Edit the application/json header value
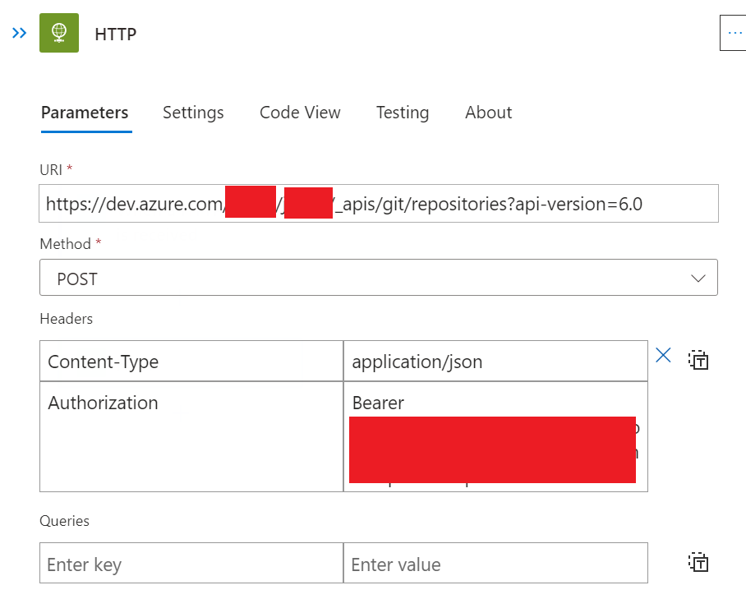The image size is (746, 599). 495,361
